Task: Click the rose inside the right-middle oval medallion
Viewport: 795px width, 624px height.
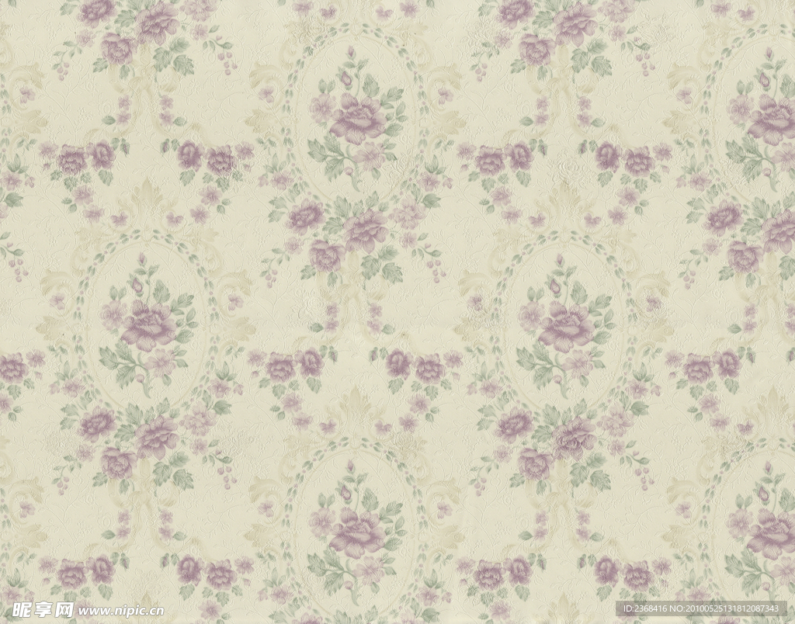Action: (565, 326)
